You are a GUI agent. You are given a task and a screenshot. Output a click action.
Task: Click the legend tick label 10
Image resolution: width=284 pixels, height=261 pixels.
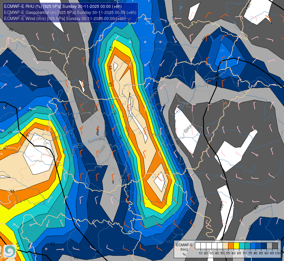click(x=200, y=253)
